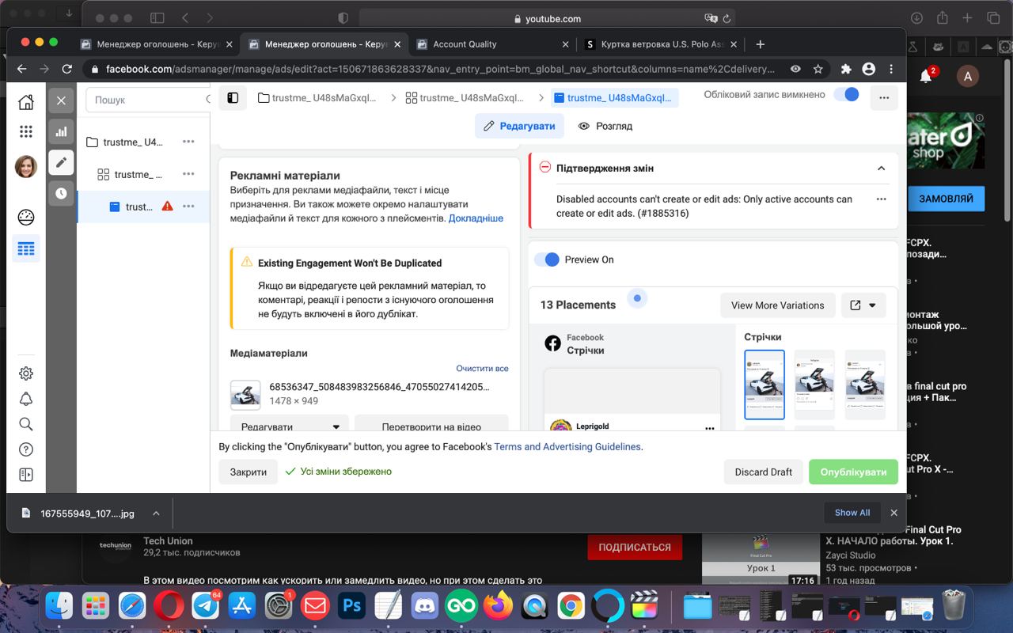Switch to Куртка ветровка U.S. Polo tab

tap(661, 44)
